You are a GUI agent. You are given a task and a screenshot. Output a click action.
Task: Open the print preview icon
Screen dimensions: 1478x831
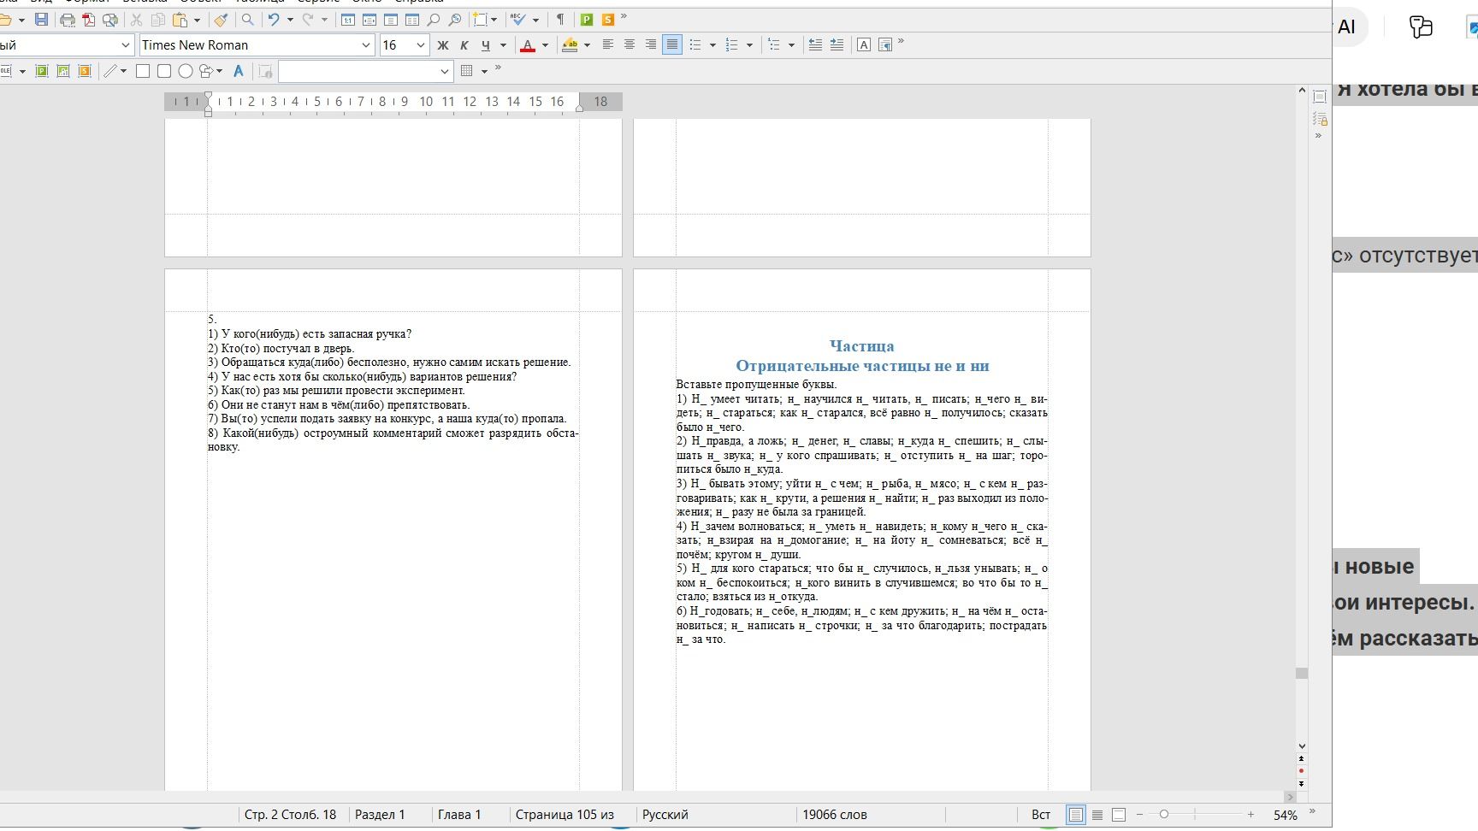110,19
